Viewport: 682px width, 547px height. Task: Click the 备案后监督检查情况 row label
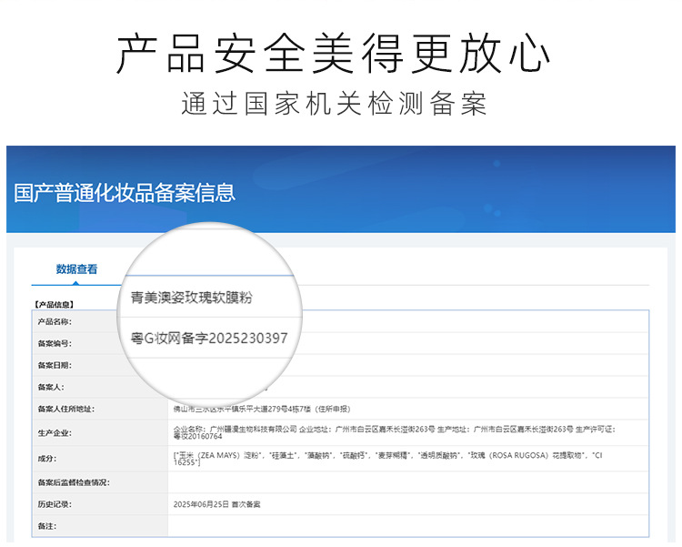click(x=74, y=482)
